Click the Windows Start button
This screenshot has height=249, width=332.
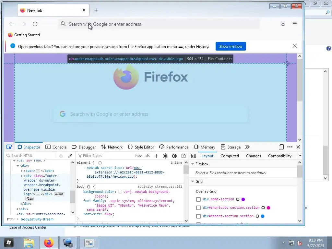8,243
